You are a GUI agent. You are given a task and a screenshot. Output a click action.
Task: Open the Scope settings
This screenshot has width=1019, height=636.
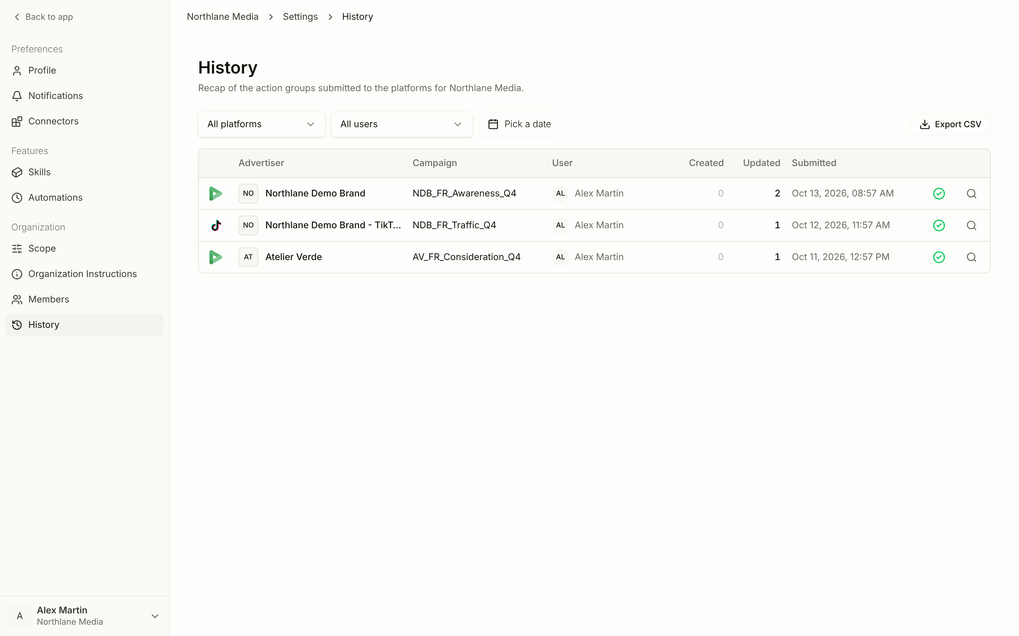coord(84,249)
